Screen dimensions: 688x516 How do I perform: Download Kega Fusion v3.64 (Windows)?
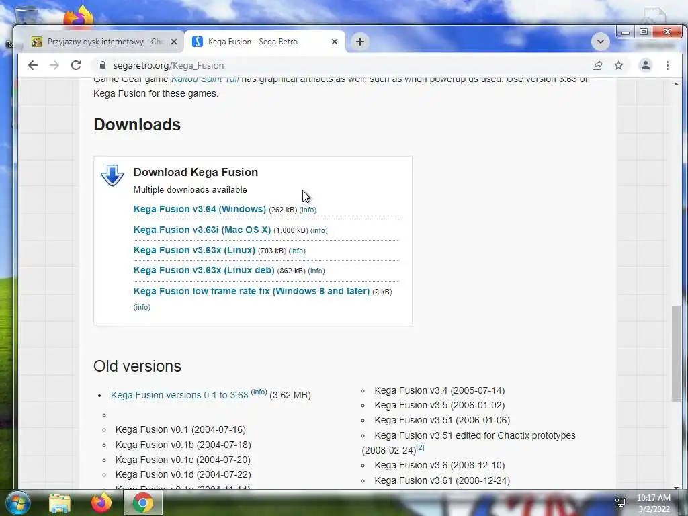coord(200,210)
